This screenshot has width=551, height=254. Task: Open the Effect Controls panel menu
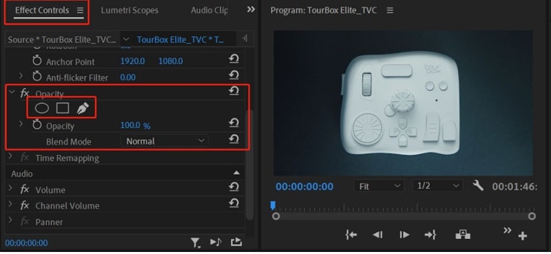pyautogui.click(x=80, y=10)
